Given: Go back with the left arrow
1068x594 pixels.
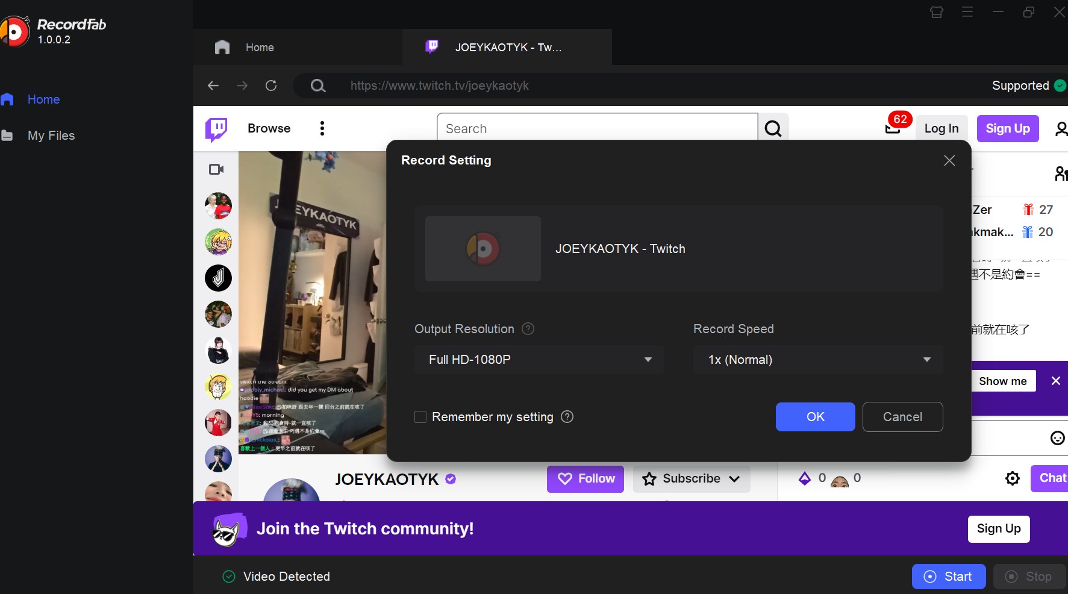Looking at the screenshot, I should pyautogui.click(x=213, y=86).
